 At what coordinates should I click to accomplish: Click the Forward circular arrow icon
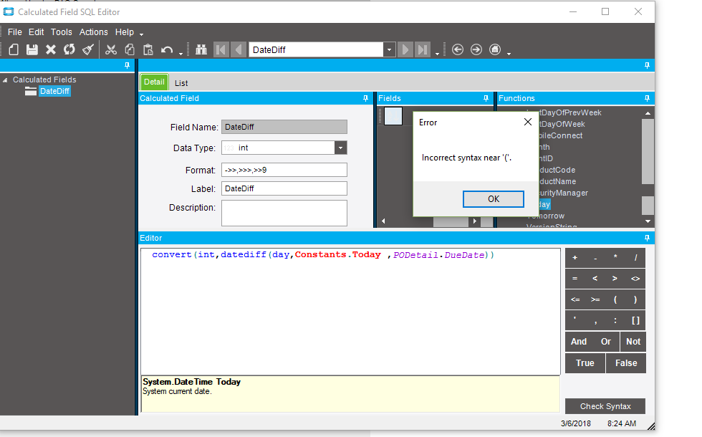click(x=476, y=49)
